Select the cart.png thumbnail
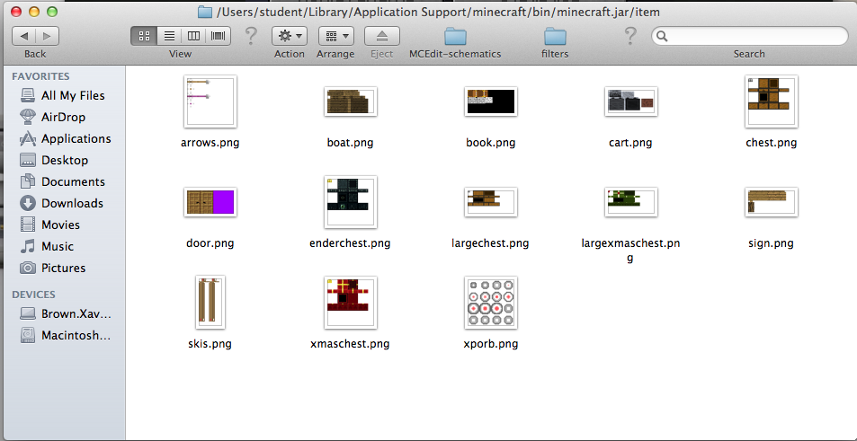The image size is (857, 441). click(x=630, y=101)
